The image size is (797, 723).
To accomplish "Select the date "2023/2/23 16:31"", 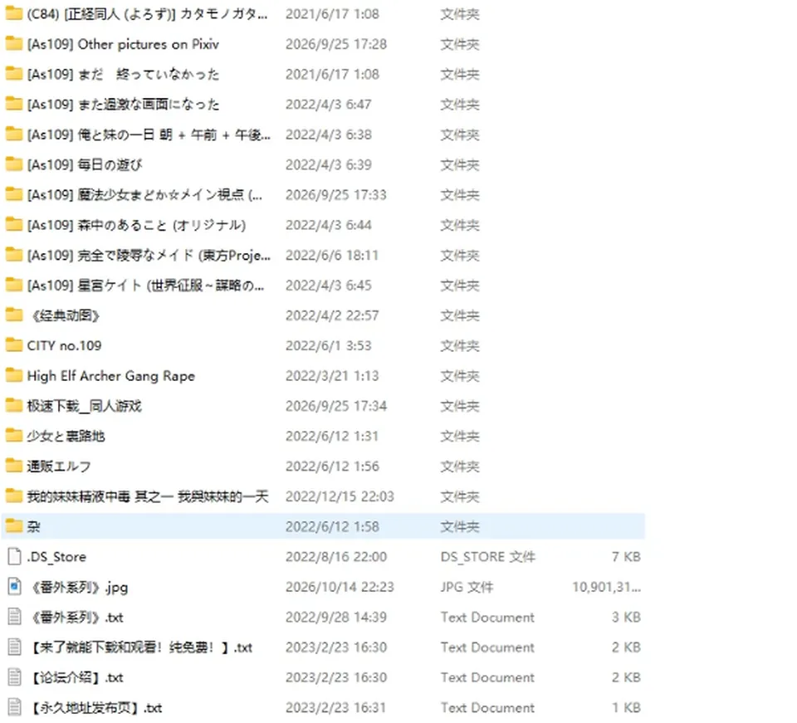I will (x=336, y=707).
